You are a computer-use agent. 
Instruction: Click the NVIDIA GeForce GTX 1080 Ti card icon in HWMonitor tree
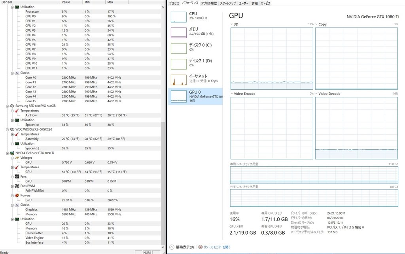point(12,153)
